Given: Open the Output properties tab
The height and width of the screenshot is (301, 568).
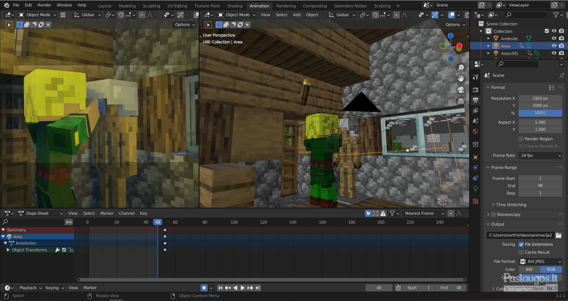Looking at the screenshot, I should click(x=476, y=100).
